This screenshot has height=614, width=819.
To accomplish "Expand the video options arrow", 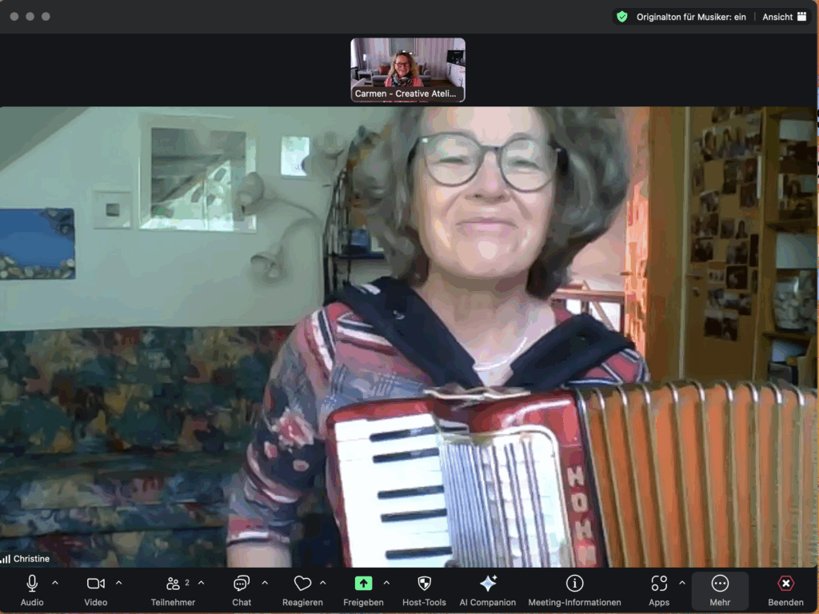I will (x=119, y=583).
